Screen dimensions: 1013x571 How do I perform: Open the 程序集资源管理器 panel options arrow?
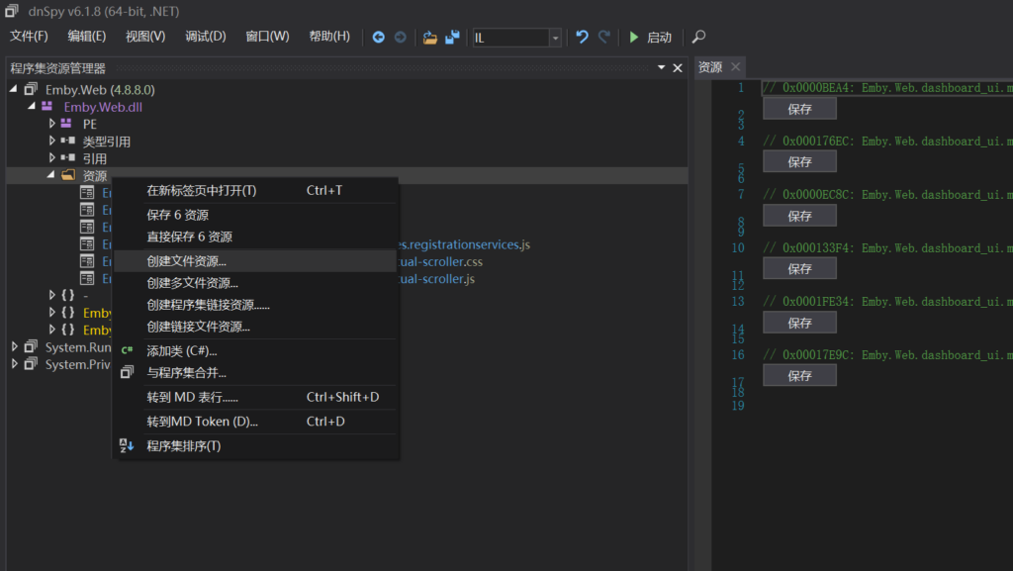click(x=661, y=67)
